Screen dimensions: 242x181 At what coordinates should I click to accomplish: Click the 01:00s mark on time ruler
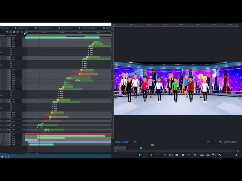[x=98, y=33]
